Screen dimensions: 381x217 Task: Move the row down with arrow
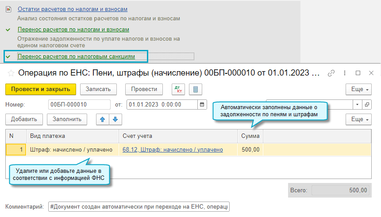115,119
